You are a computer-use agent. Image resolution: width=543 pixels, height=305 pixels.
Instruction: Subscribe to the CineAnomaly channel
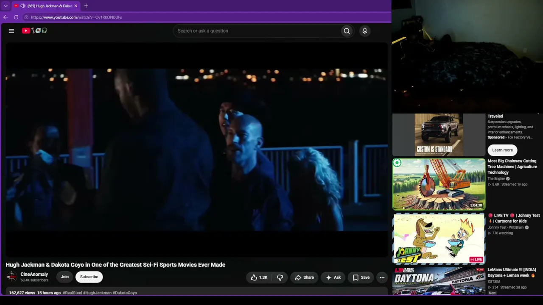pos(89,277)
